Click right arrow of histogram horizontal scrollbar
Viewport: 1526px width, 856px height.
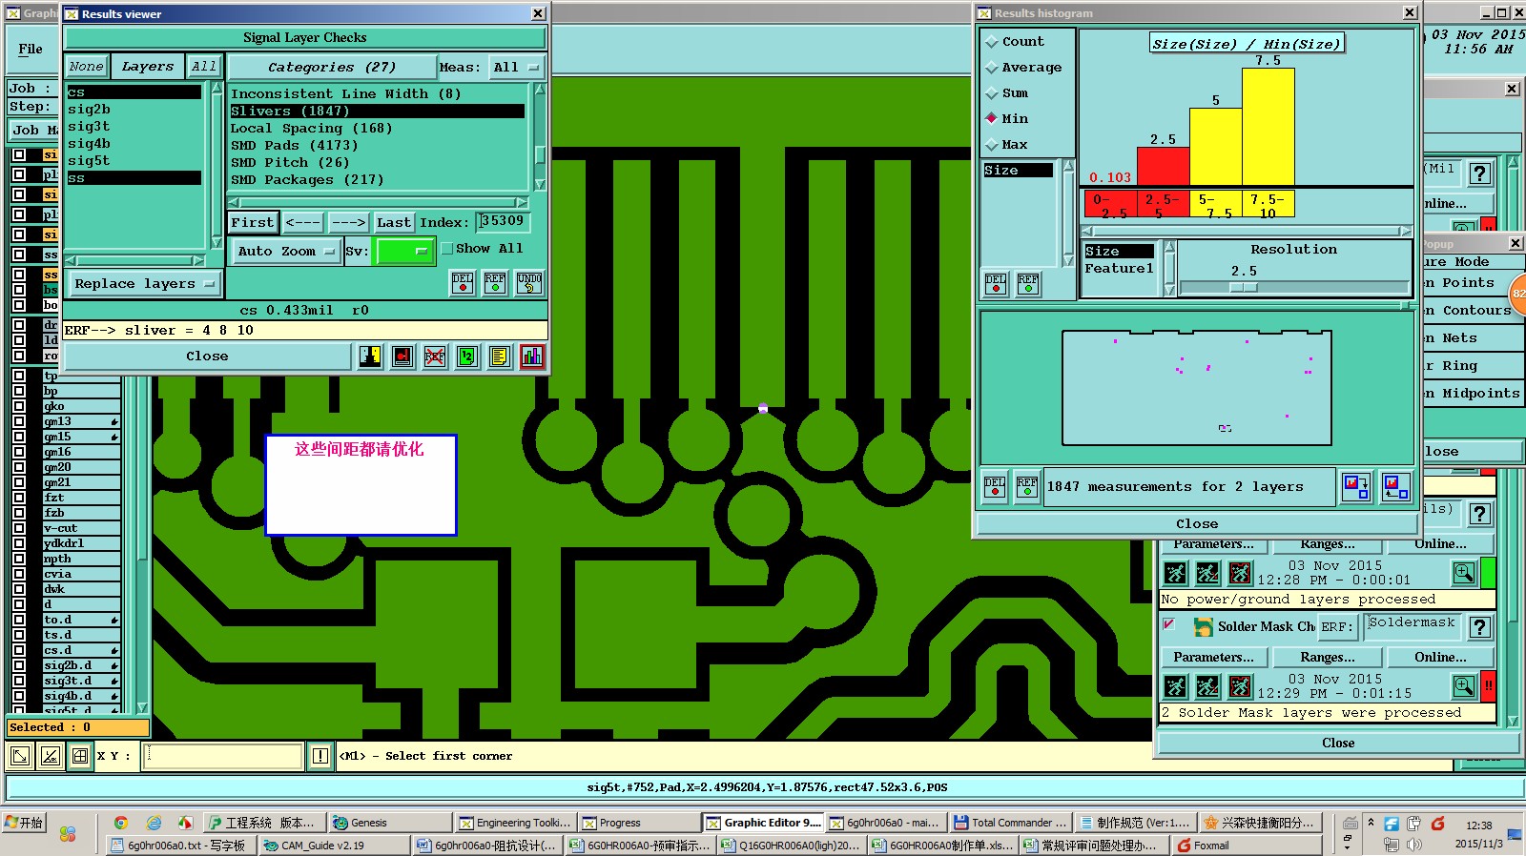pyautogui.click(x=1405, y=231)
